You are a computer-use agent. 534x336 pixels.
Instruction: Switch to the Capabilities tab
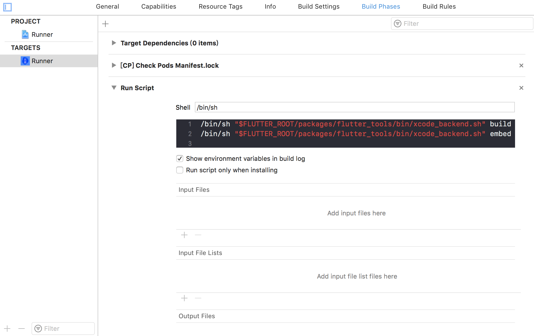click(159, 6)
